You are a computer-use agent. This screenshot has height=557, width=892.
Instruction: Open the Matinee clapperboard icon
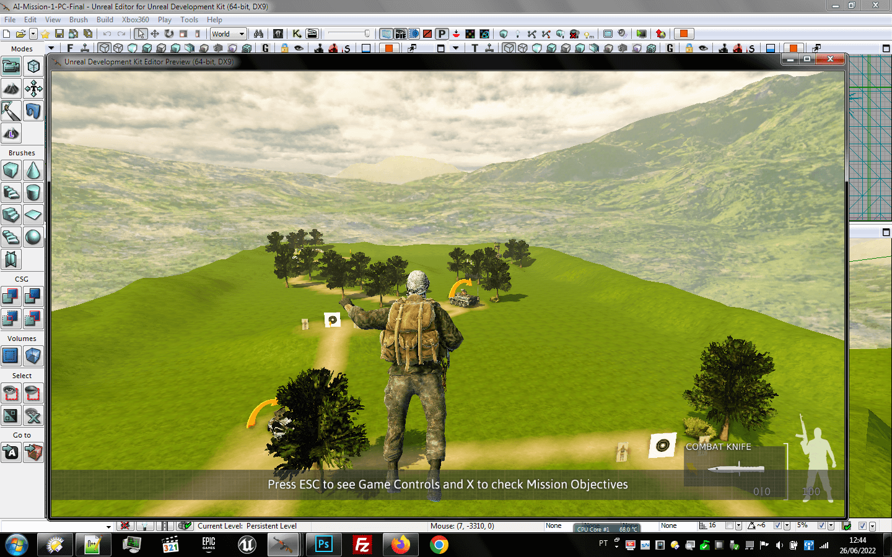tap(312, 34)
